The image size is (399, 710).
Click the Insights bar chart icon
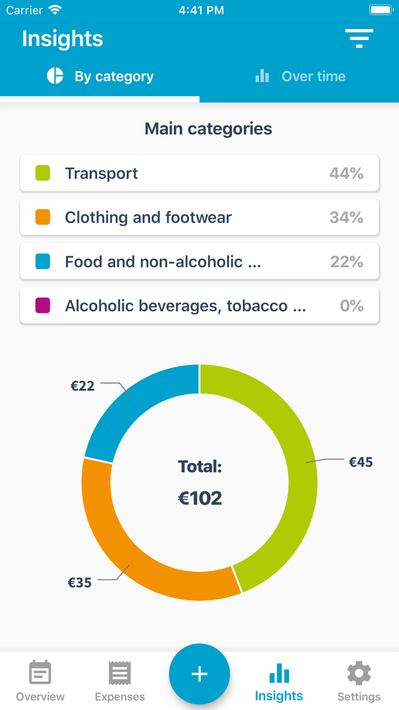click(279, 673)
